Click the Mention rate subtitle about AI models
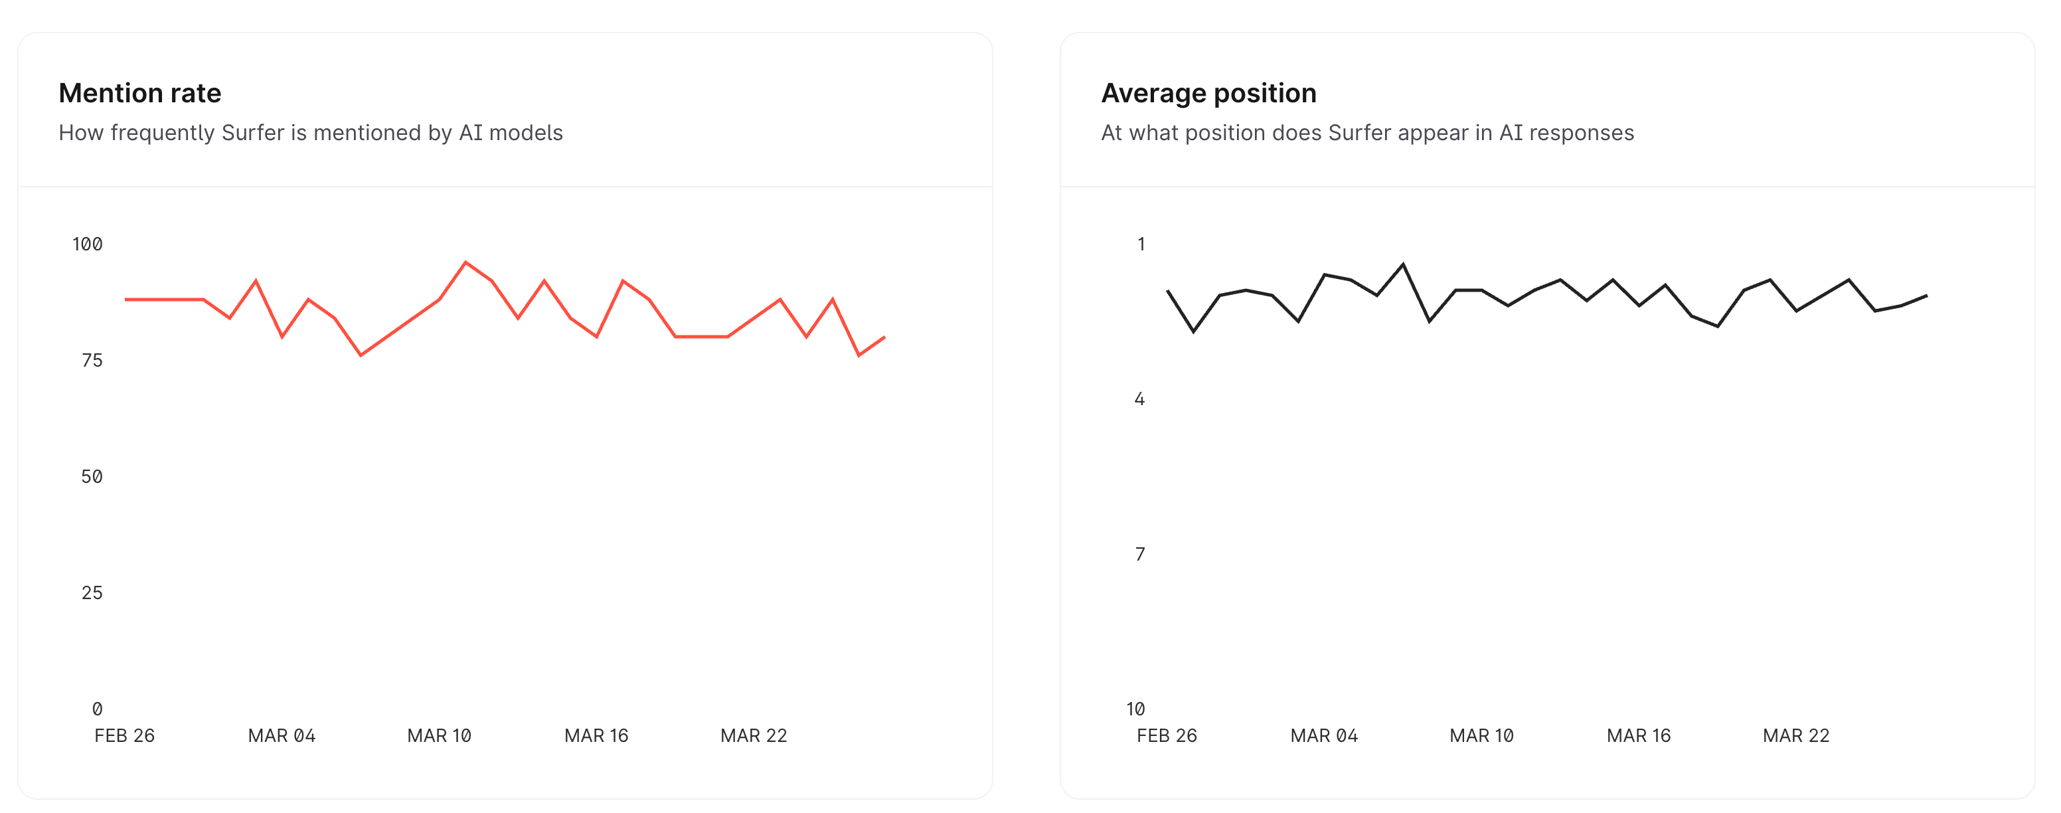Screen dimensions: 2061x813 point(311,133)
